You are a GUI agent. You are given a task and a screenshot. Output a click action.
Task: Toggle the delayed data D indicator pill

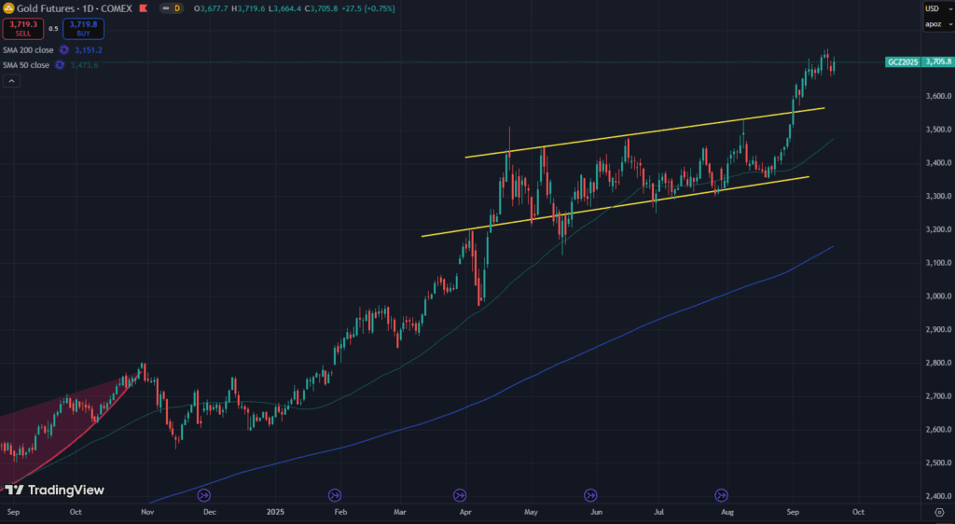coord(173,7)
